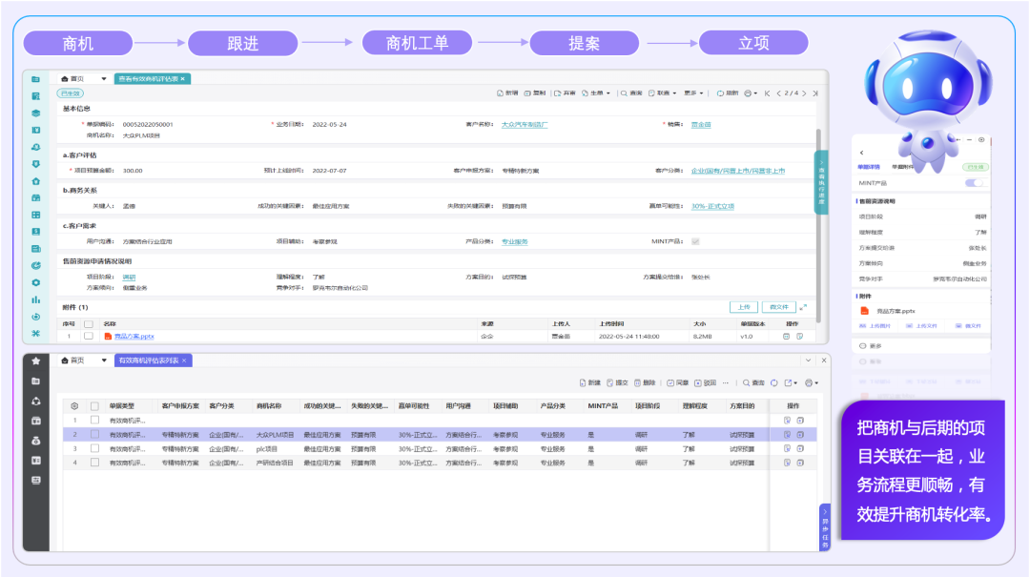Click the 上传 button in the attachment section
Image resolution: width=1030 pixels, height=577 pixels.
pos(744,307)
